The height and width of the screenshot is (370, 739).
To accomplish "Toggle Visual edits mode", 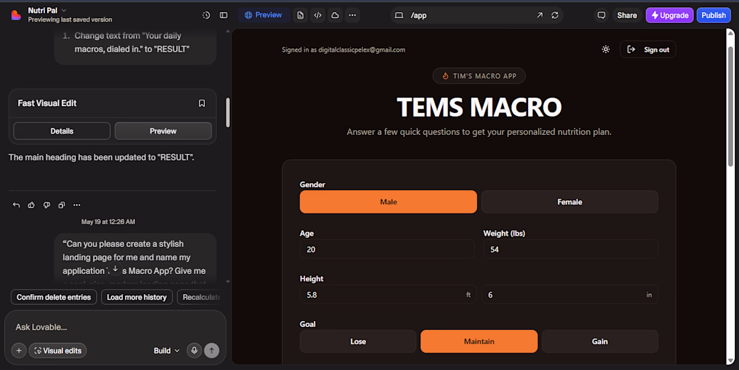I will pos(58,351).
